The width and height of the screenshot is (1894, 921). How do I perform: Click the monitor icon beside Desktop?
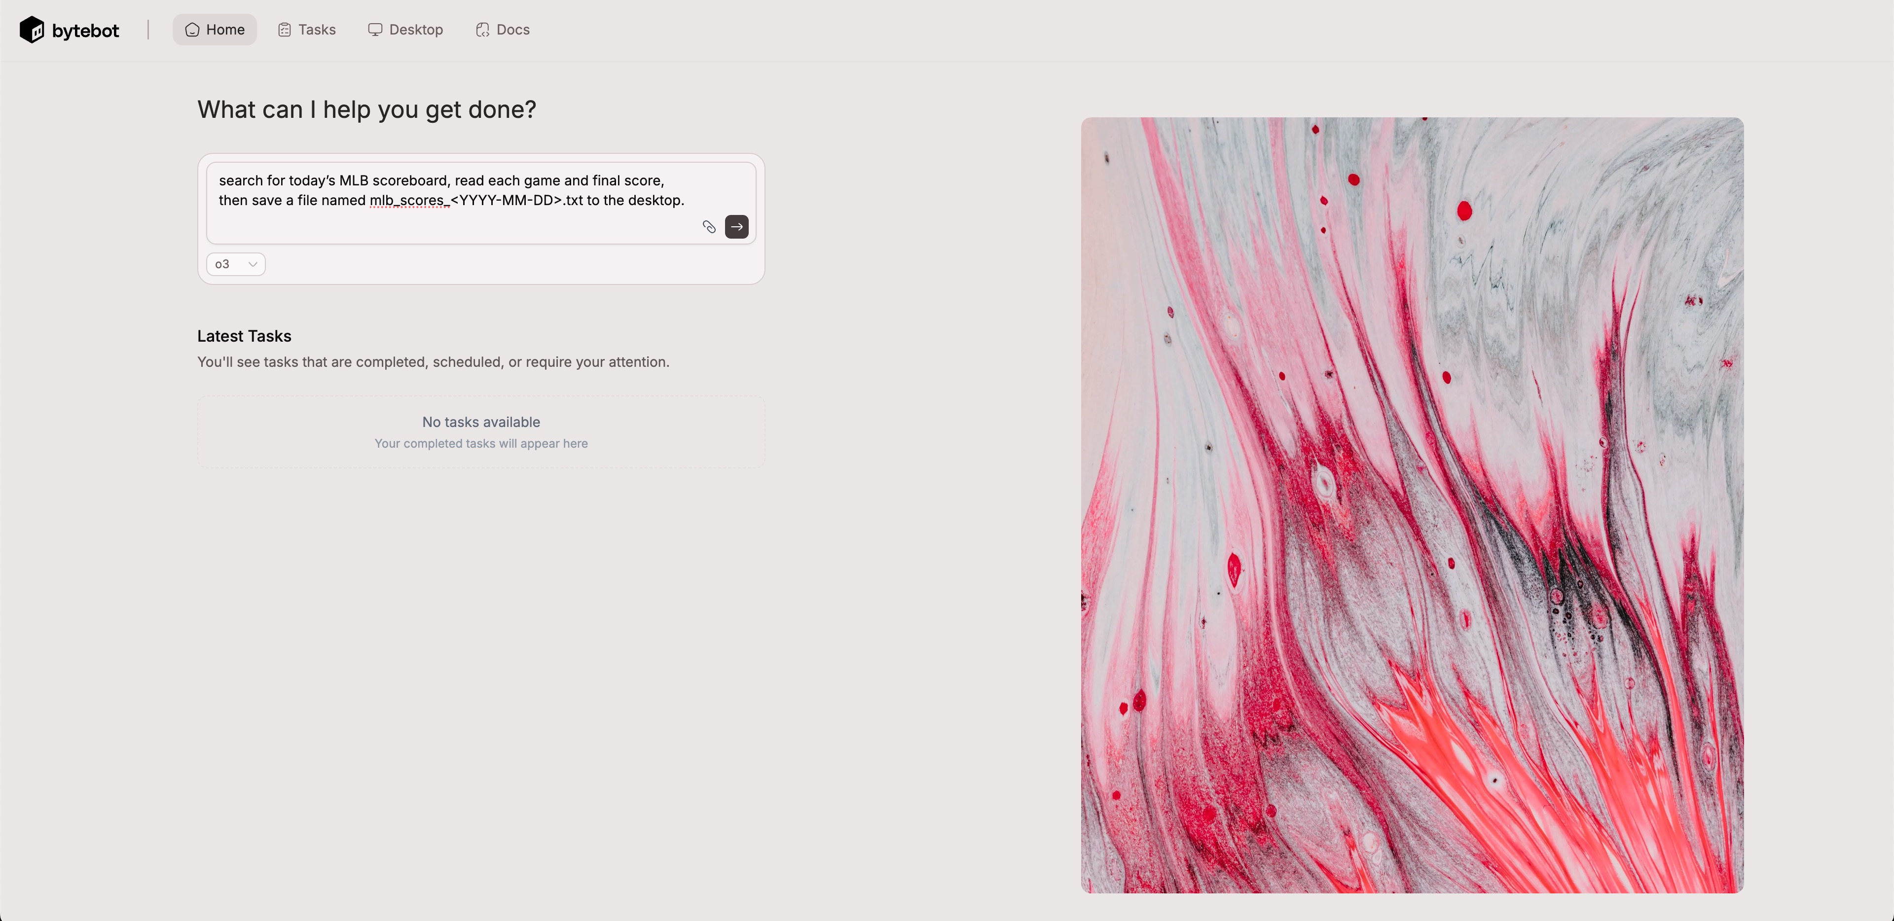tap(375, 30)
